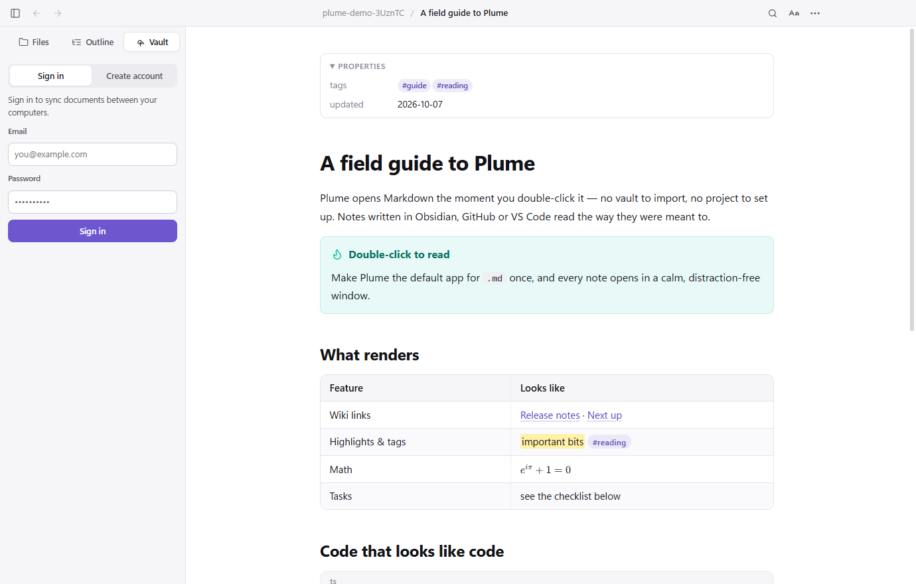Follow the Release notes wiki link

click(550, 415)
